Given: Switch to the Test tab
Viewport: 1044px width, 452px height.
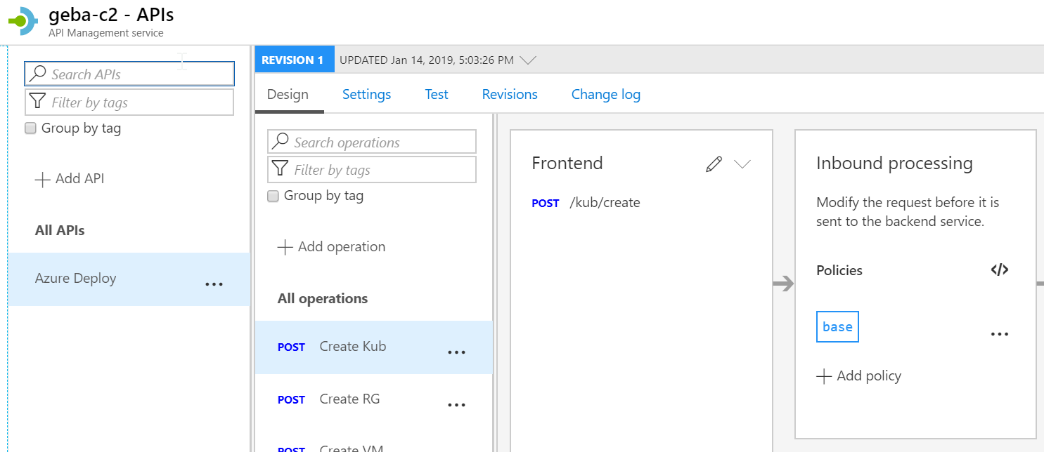Looking at the screenshot, I should pyautogui.click(x=436, y=95).
